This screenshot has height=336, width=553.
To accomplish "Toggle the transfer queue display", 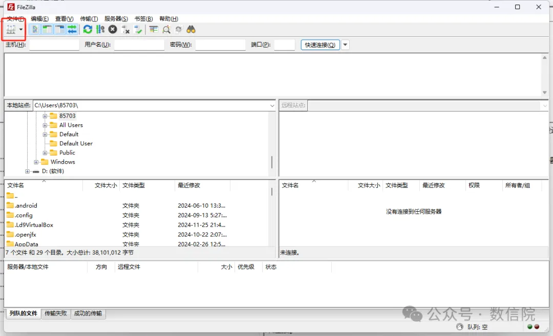I will (72, 30).
